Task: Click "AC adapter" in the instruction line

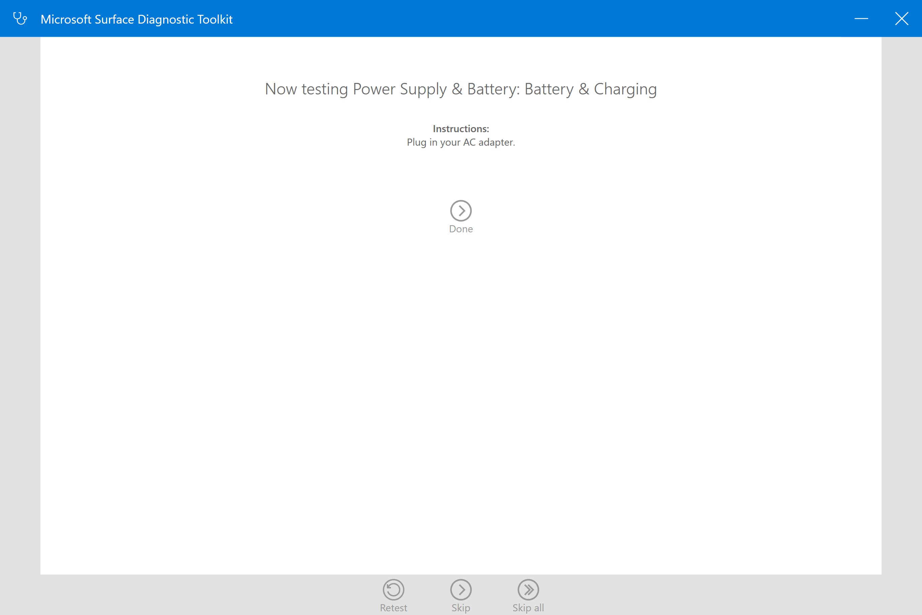Action: click(x=488, y=142)
